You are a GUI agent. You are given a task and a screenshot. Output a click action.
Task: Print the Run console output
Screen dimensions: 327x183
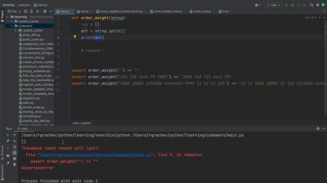(14, 159)
